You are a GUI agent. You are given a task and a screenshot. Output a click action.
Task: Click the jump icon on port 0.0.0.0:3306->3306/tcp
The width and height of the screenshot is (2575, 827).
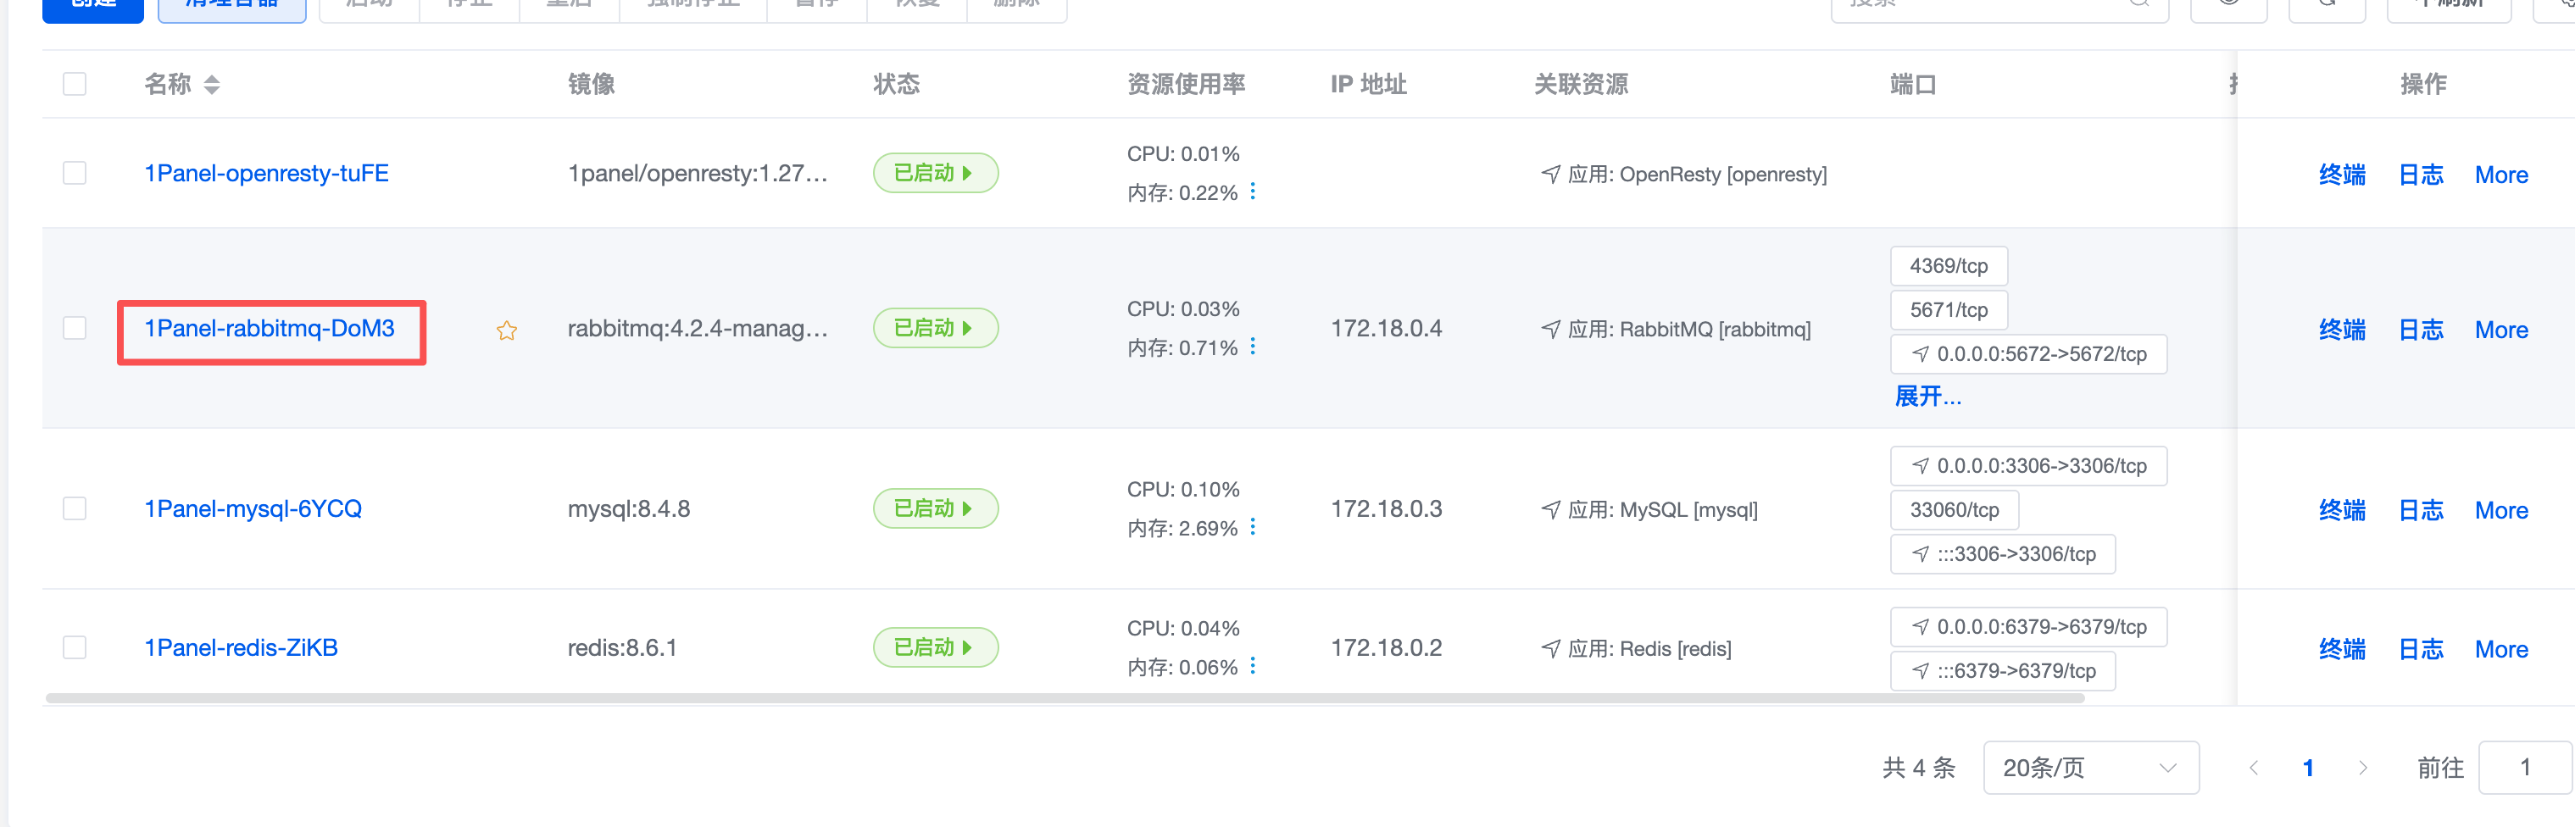click(x=1921, y=466)
